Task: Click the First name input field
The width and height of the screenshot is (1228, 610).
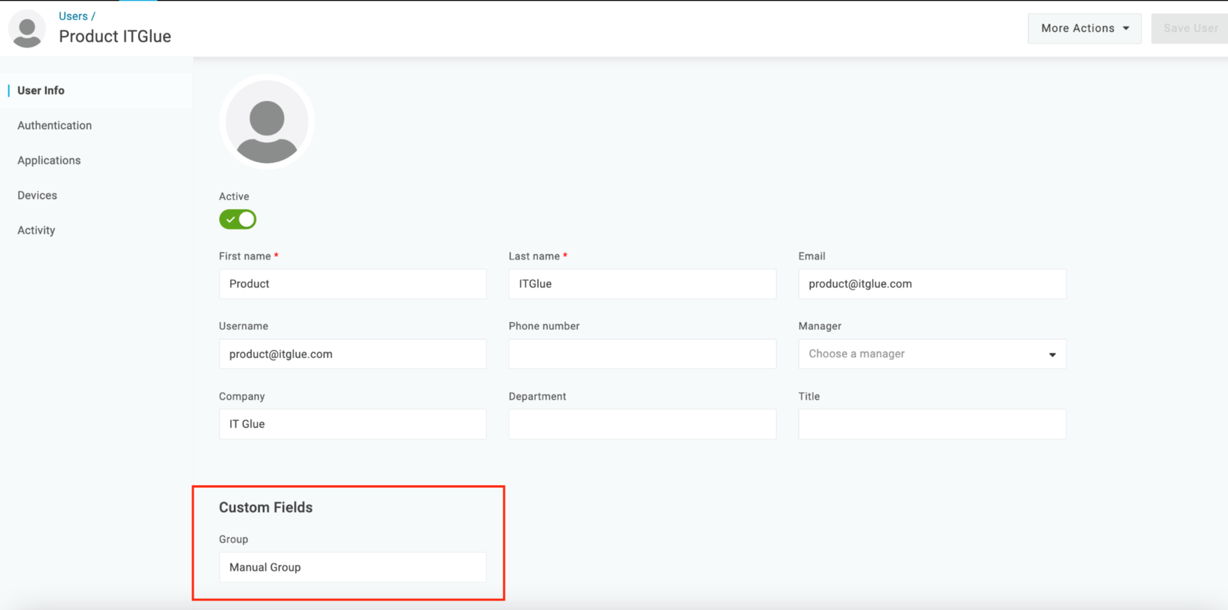Action: point(353,284)
